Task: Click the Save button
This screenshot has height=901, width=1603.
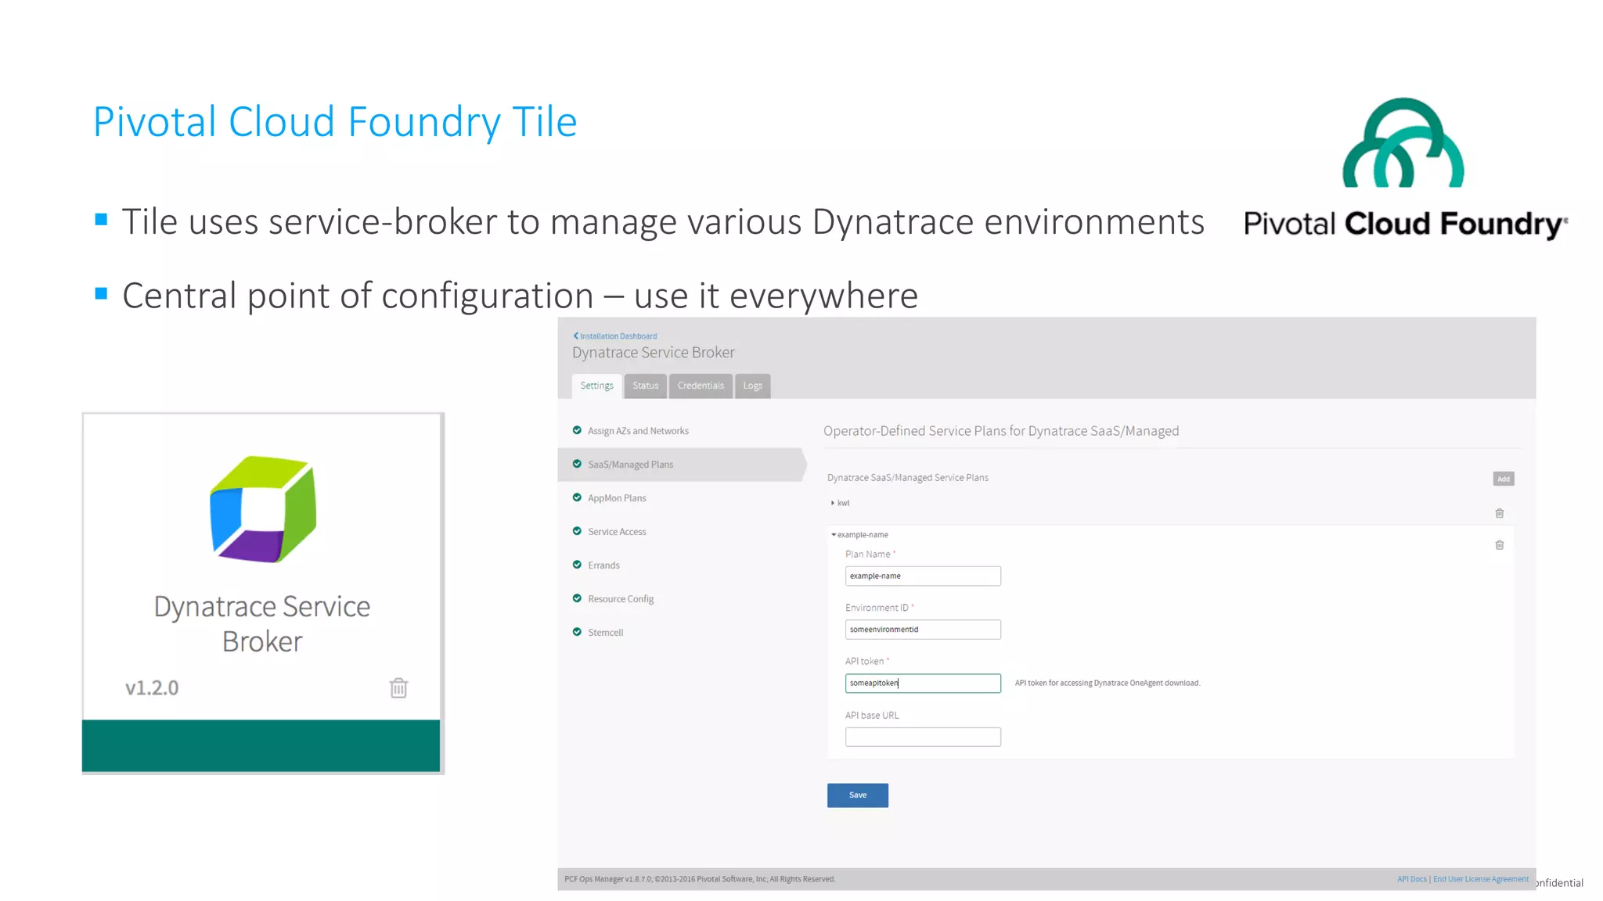Action: 858,795
